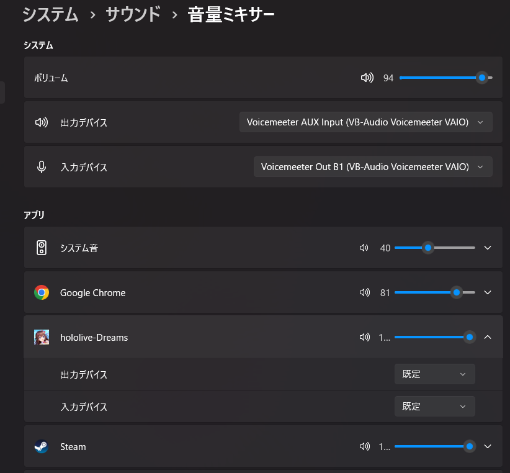This screenshot has height=473, width=510.
Task: Click the hololive-Dreams app name
Action: (94, 337)
